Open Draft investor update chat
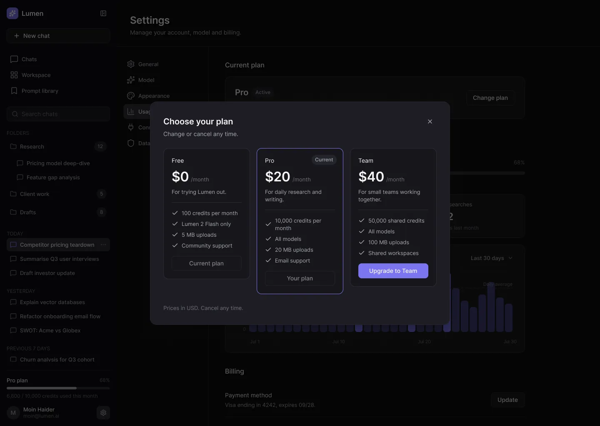This screenshot has height=426, width=600. 58,273
